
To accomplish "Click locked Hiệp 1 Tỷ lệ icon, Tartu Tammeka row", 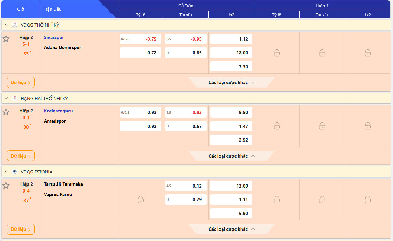I will [x=277, y=199].
